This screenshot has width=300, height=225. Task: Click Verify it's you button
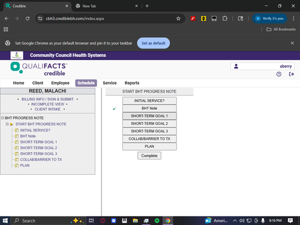coord(269,19)
